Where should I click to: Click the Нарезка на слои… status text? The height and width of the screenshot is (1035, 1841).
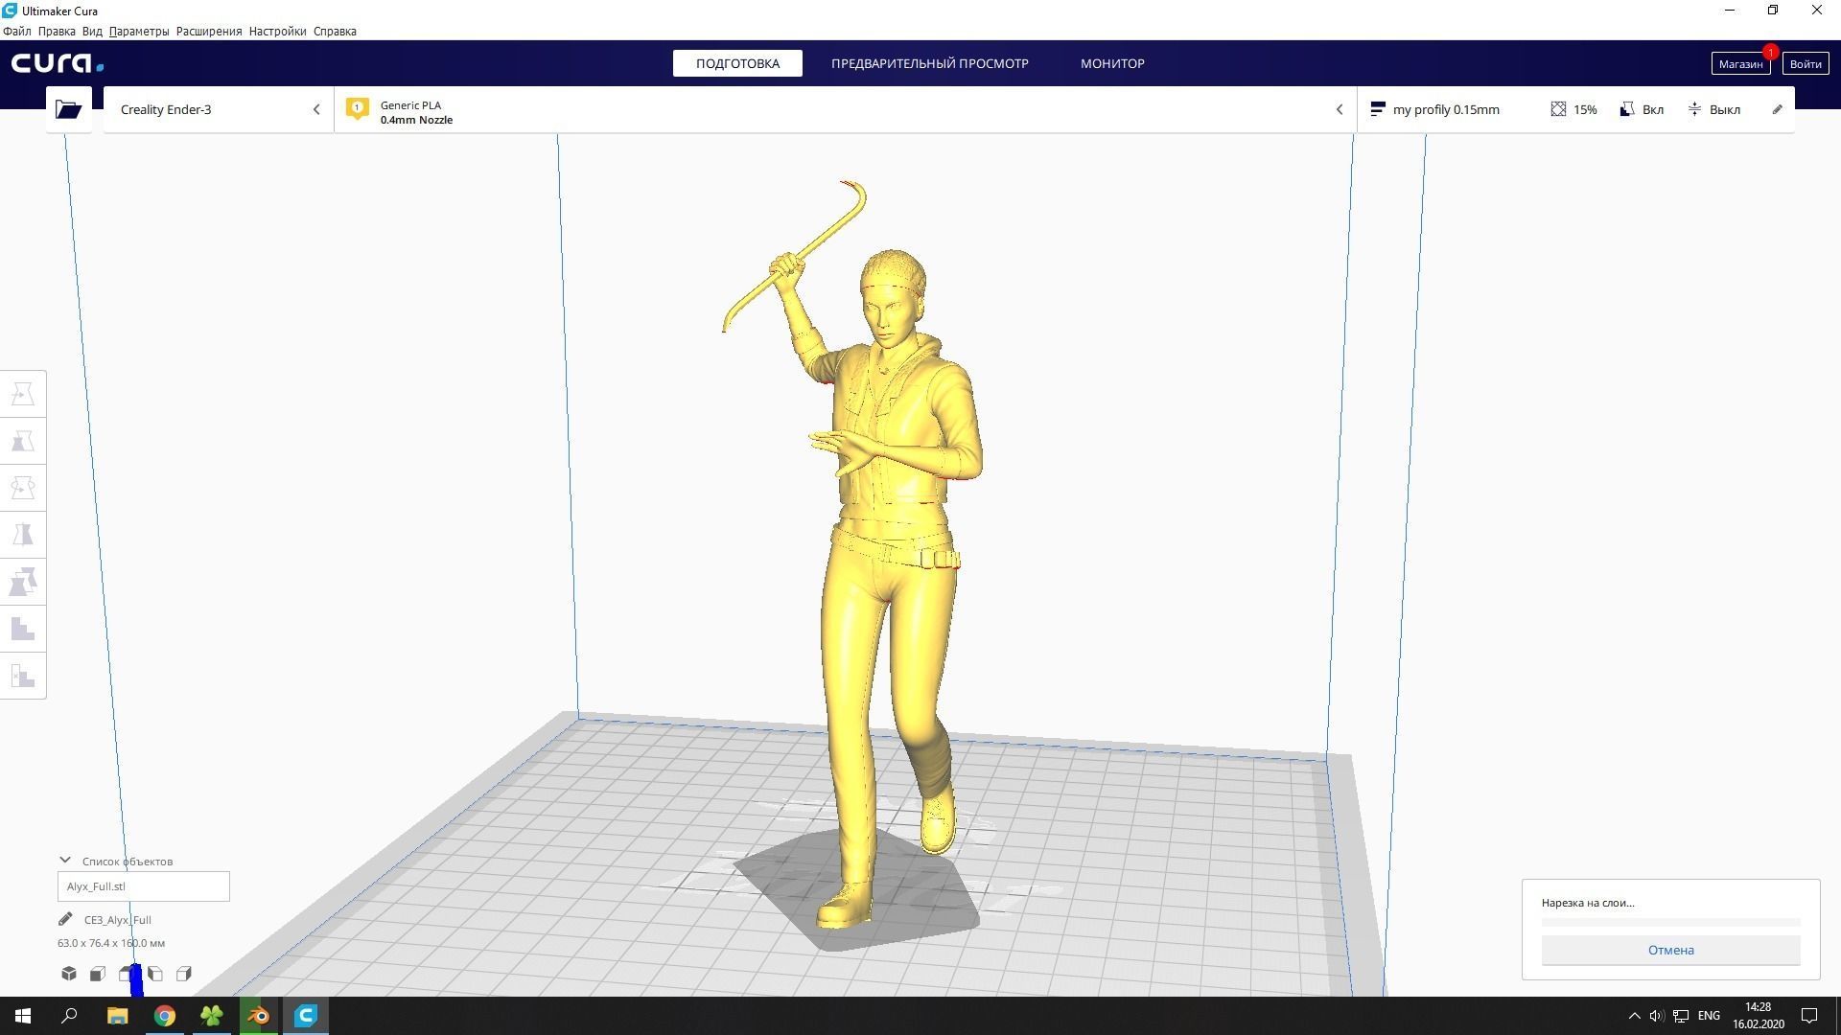coord(1588,903)
